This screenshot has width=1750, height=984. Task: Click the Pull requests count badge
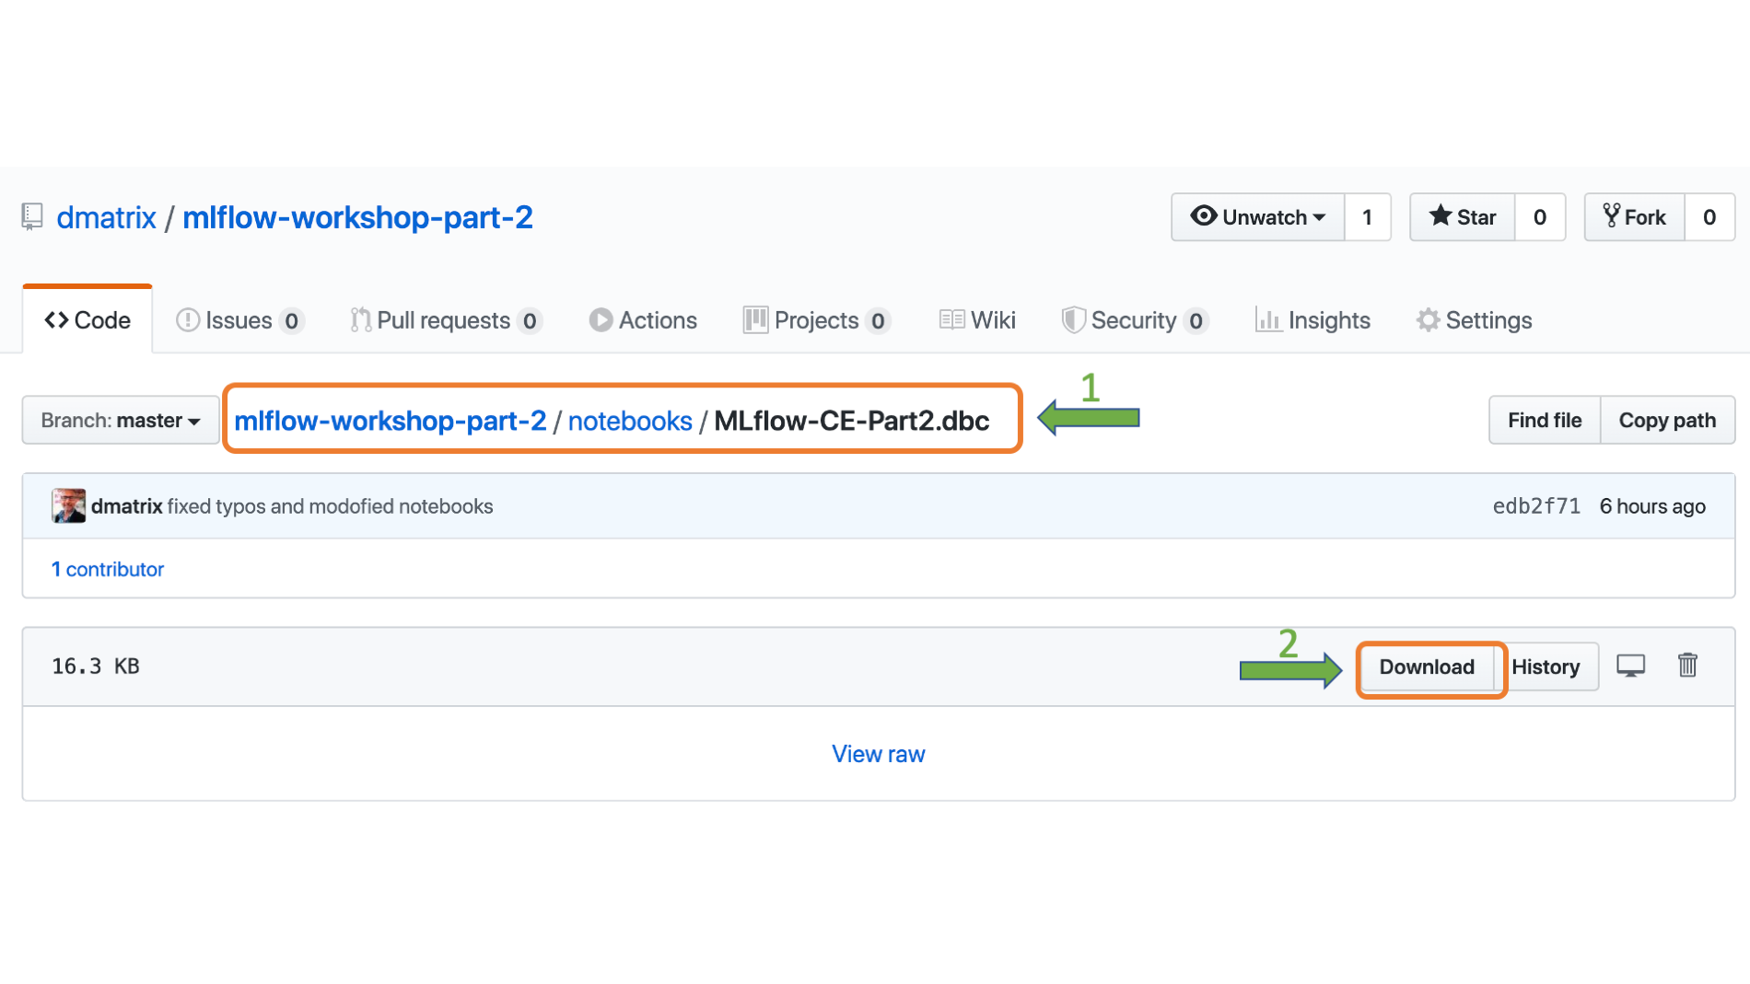[530, 321]
